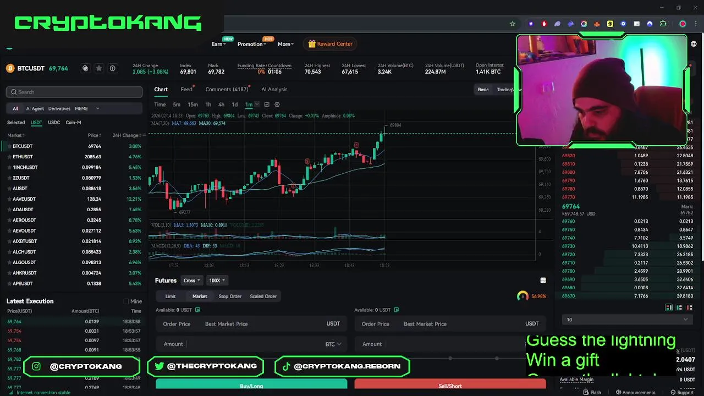The image size is (704, 396).
Task: Bookmark this page with the star icon
Action: point(513,24)
